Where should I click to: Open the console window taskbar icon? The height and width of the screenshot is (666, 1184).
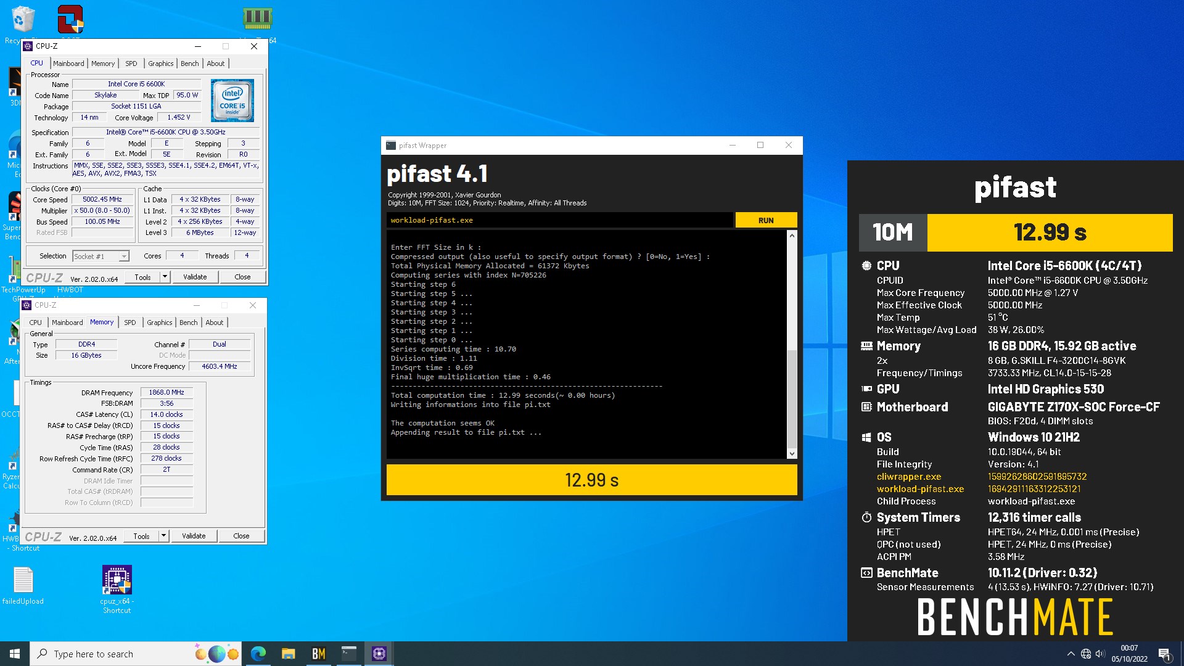349,654
